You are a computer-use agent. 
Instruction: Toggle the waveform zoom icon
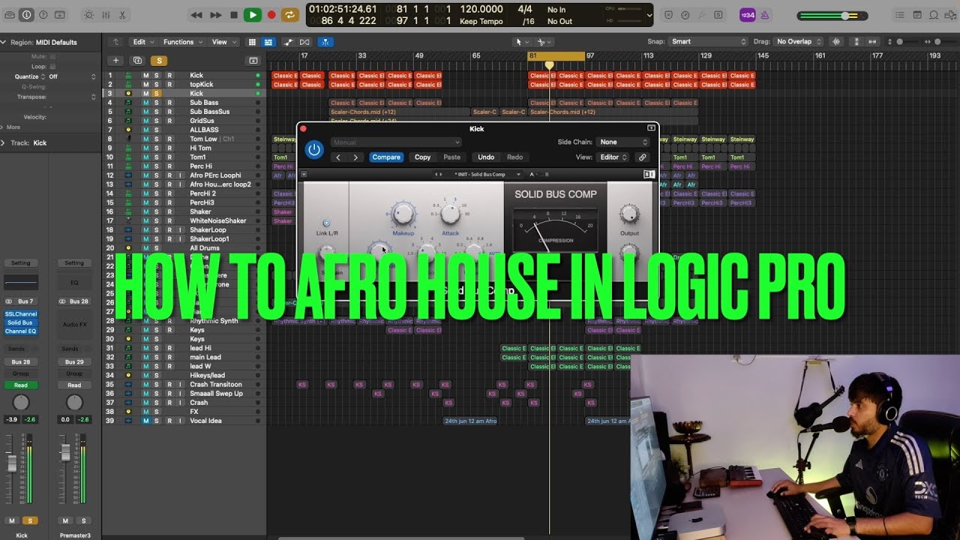click(x=836, y=42)
